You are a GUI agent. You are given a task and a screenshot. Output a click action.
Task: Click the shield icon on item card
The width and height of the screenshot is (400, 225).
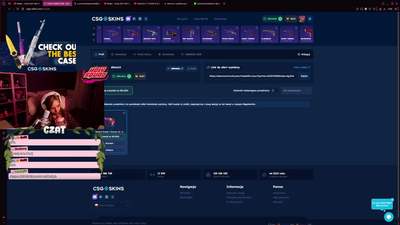coord(124,113)
